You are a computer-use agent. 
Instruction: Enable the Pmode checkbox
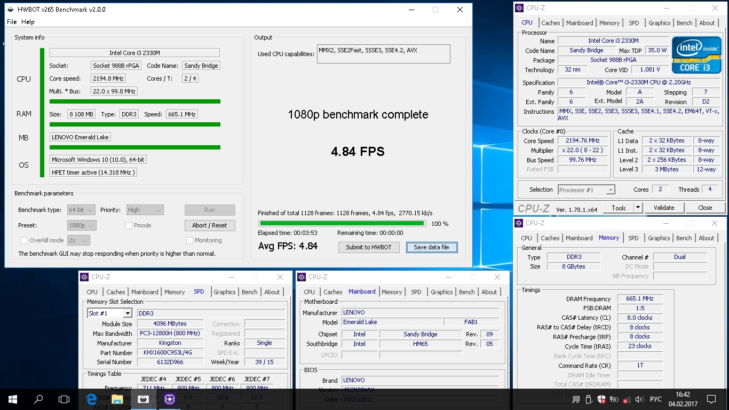129,225
